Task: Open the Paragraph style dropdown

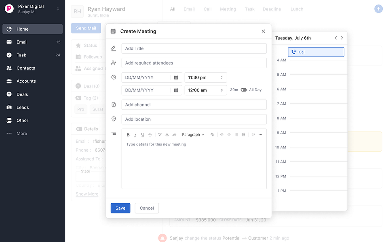Action: [193, 134]
